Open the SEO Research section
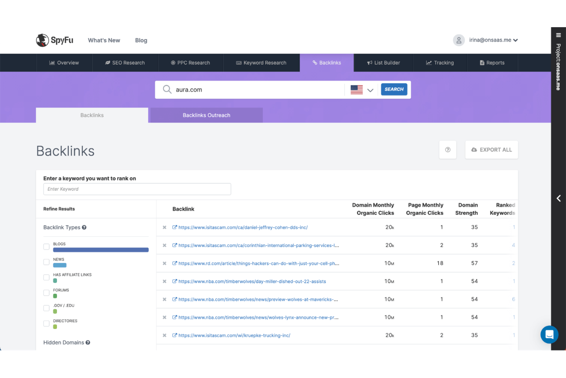Image resolution: width=566 pixels, height=378 pixels. [x=125, y=62]
